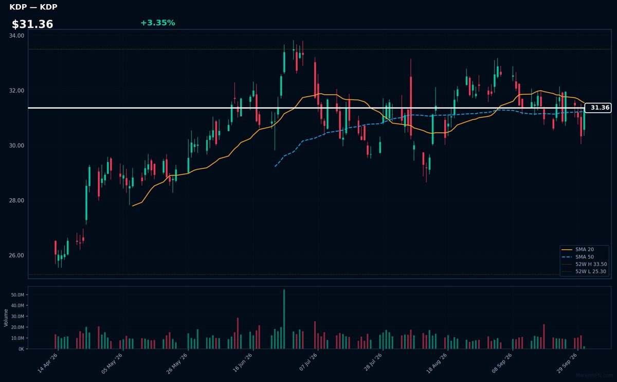This screenshot has width=617, height=382.
Task: Click the tallest volume bar near 50M
Action: pyautogui.click(x=284, y=319)
